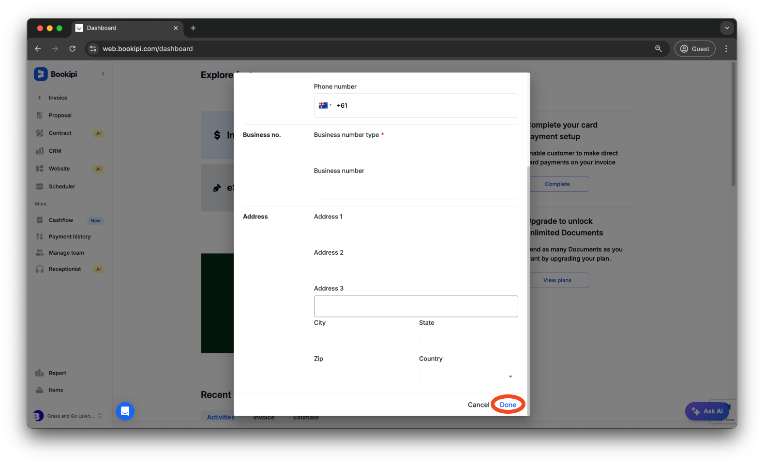Open the Country dropdown
Image resolution: width=764 pixels, height=464 pixels.
(x=468, y=377)
